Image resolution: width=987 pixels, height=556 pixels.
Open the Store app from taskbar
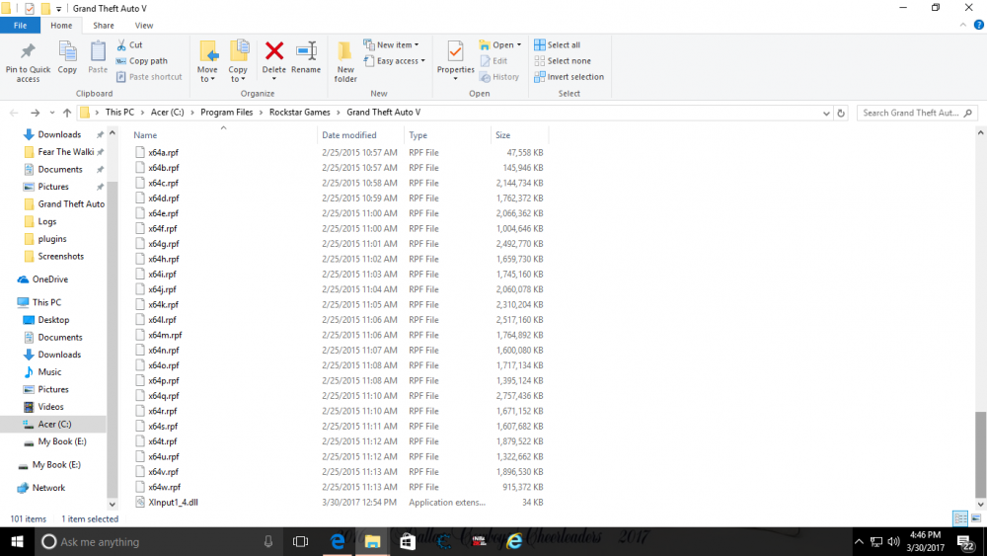[x=408, y=541]
